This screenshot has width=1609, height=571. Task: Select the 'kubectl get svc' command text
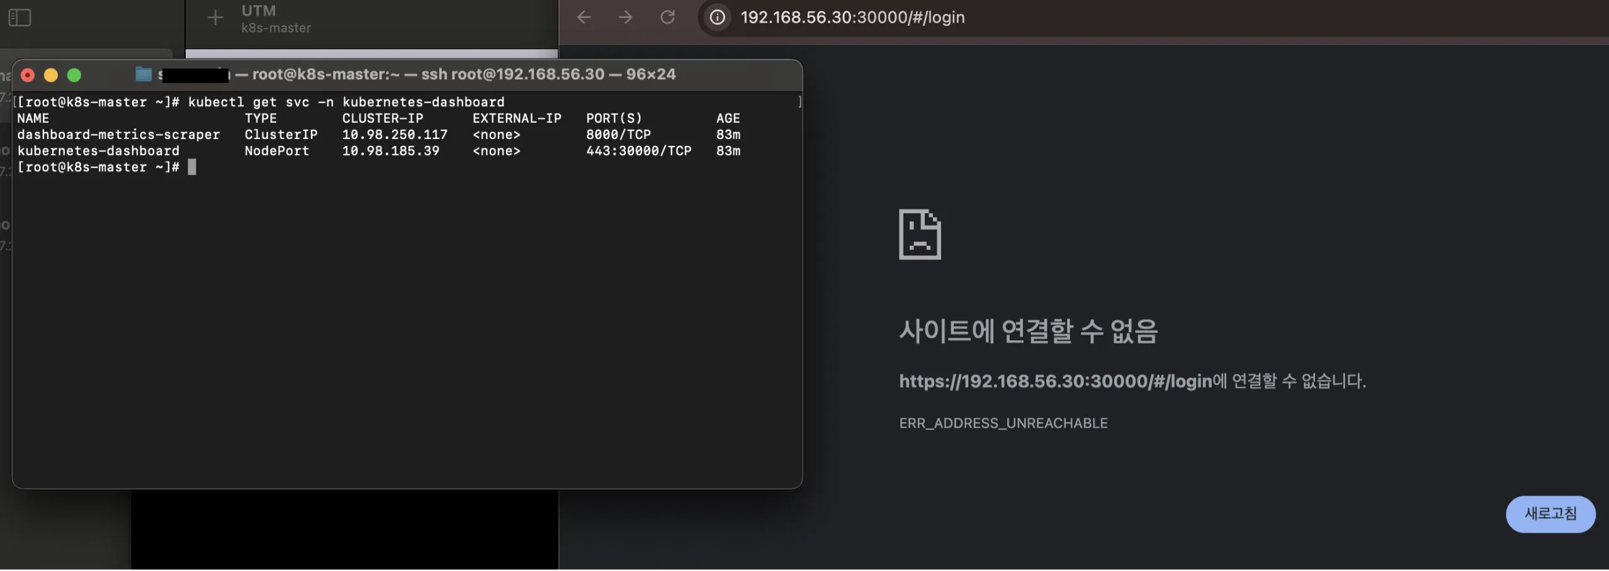pos(249,102)
